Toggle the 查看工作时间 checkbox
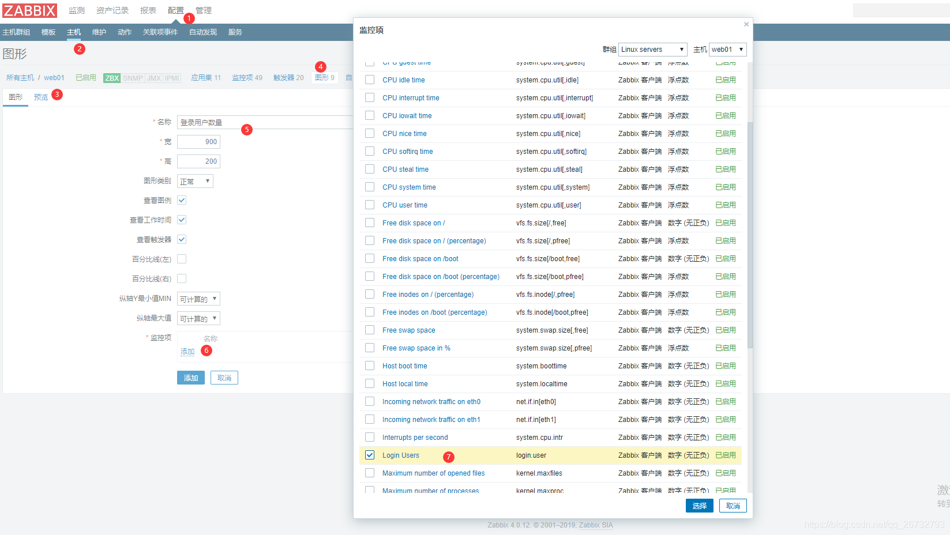950x535 pixels. (182, 220)
